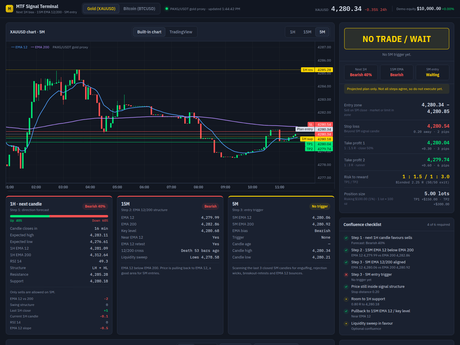Click 12/200 cross Death 53 bars ago
This screenshot has height=345, width=460.
170,251
